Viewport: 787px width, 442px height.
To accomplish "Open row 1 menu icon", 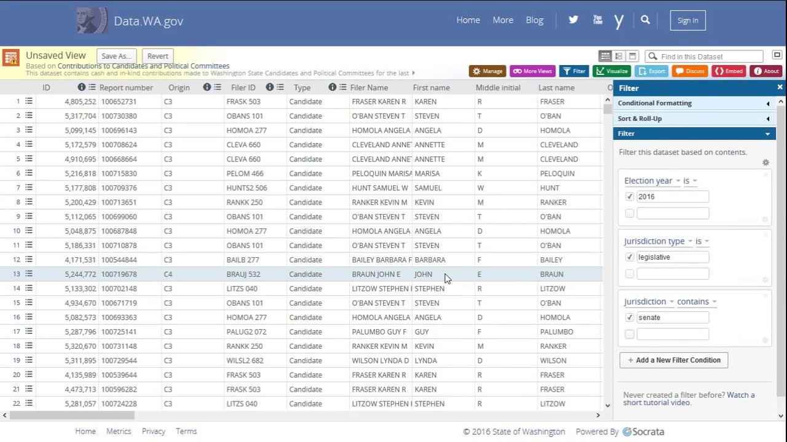I will pos(28,101).
